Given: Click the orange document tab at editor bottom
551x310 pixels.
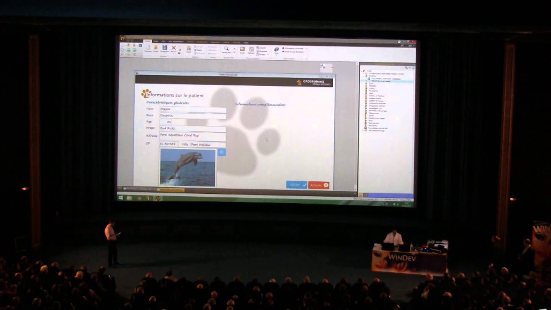Looking at the screenshot, I should [x=171, y=189].
